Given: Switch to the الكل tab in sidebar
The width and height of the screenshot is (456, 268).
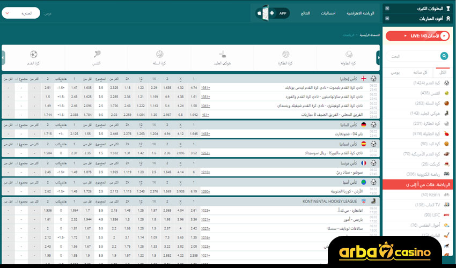Looking at the screenshot, I should click(443, 72).
